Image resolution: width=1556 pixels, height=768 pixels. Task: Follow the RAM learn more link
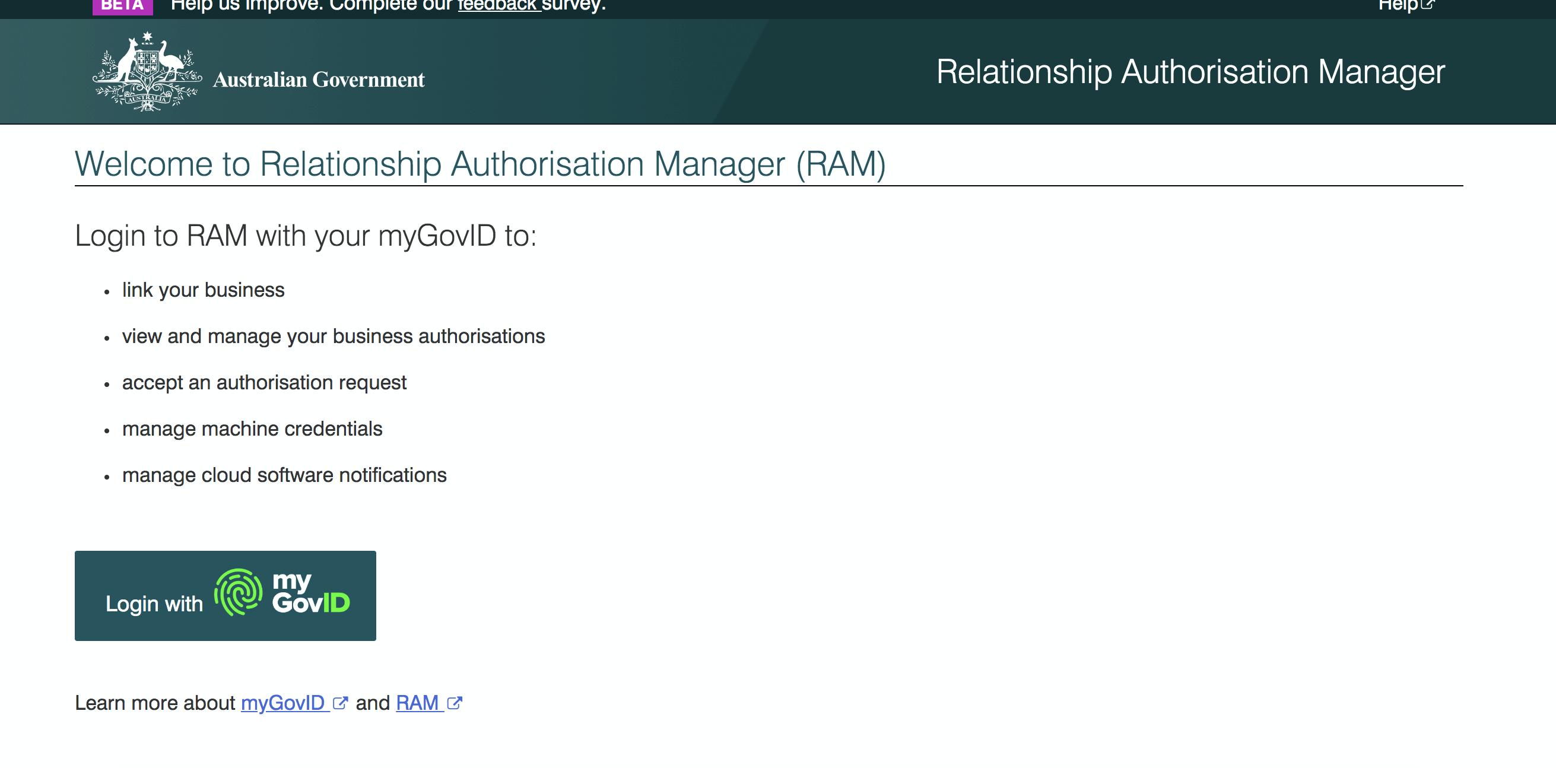point(417,703)
